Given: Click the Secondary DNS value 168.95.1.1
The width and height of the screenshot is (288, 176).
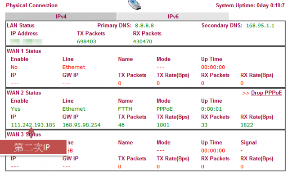Looking at the screenshot, I should point(260,26).
